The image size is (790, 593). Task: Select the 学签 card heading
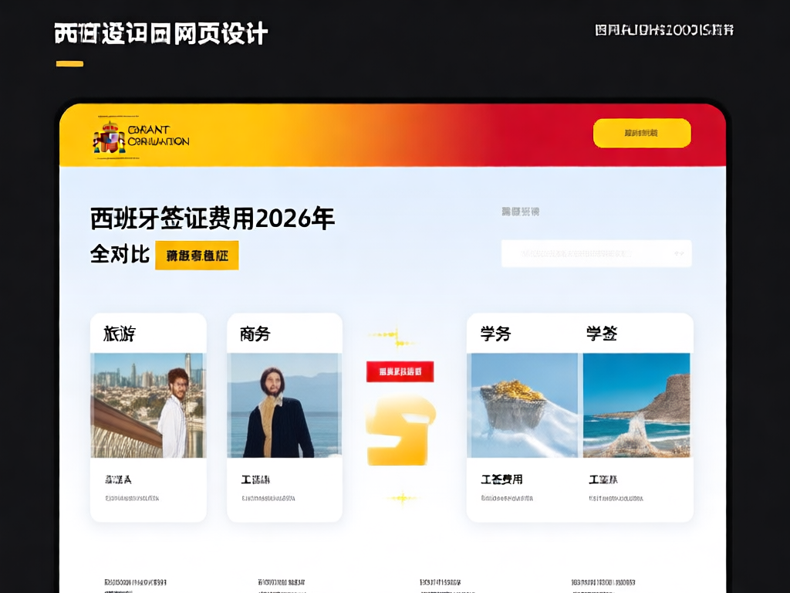tap(602, 334)
